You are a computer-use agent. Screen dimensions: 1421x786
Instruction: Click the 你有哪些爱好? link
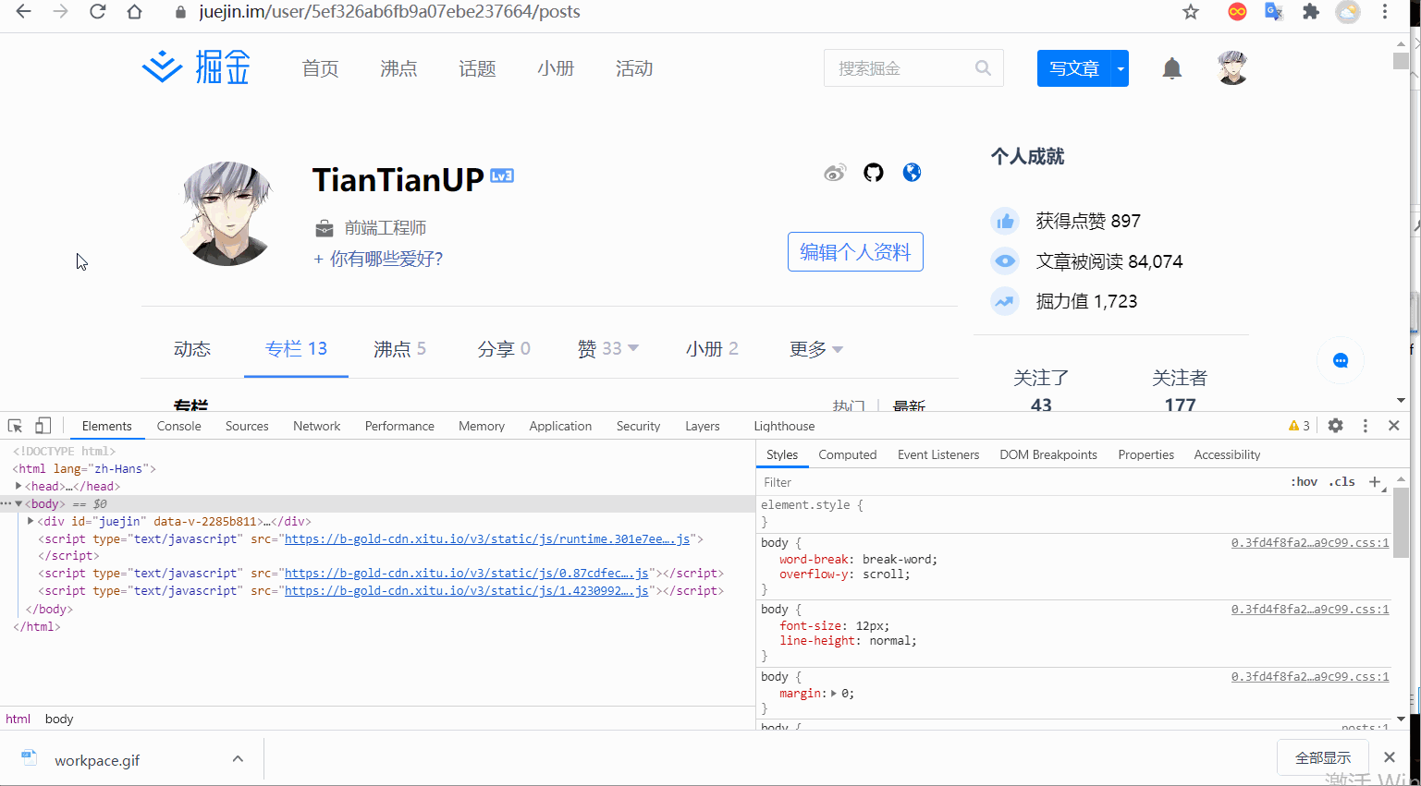pyautogui.click(x=378, y=260)
